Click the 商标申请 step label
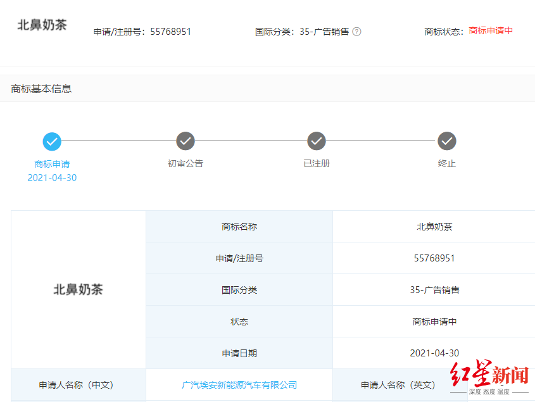 tap(52, 164)
